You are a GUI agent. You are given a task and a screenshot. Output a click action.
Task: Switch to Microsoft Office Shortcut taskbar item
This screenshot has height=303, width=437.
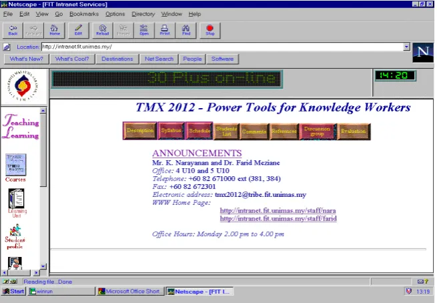(130, 291)
